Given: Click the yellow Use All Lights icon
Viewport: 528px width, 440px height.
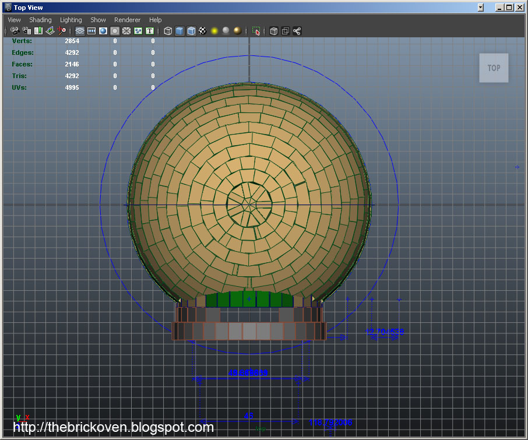Looking at the screenshot, I should click(x=214, y=31).
